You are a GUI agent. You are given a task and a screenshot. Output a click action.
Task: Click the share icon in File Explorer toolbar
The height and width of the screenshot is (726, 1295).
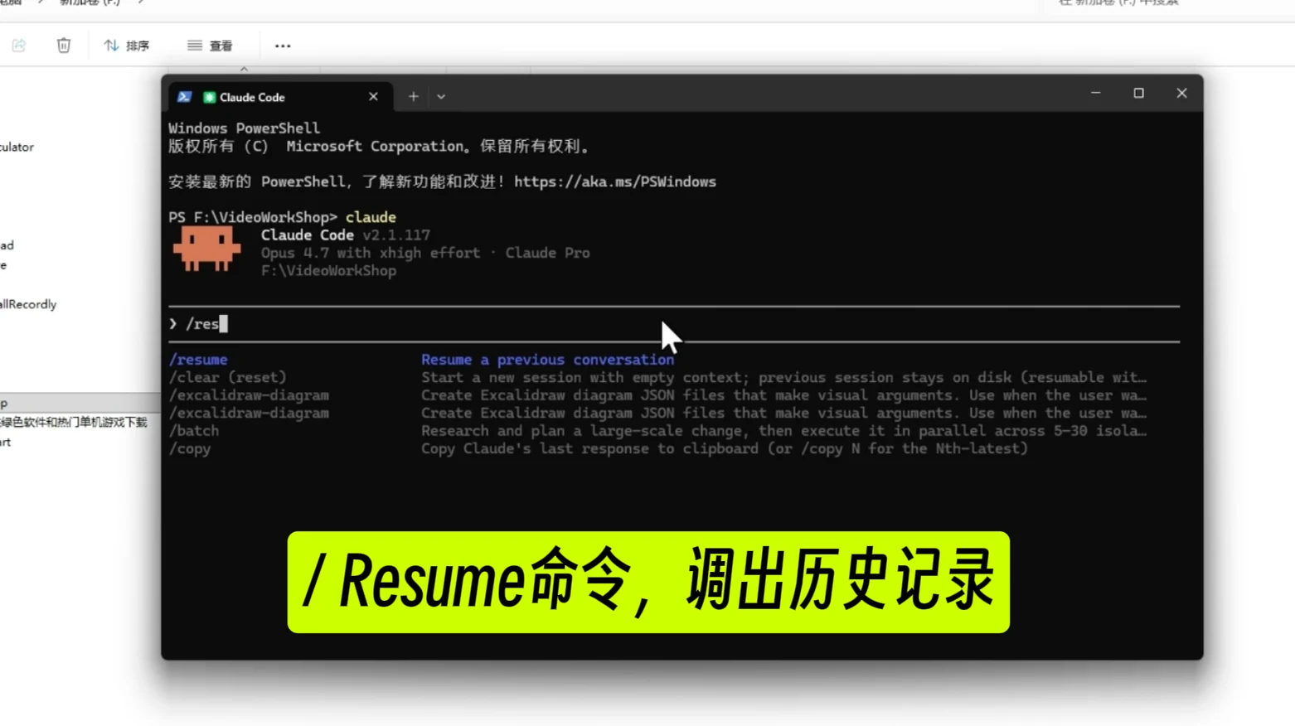click(19, 46)
